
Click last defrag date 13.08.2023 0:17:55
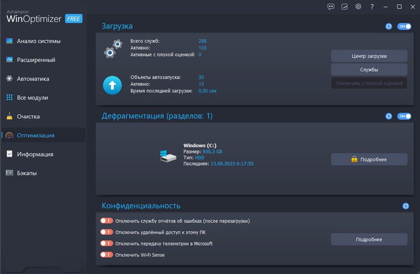coord(232,163)
